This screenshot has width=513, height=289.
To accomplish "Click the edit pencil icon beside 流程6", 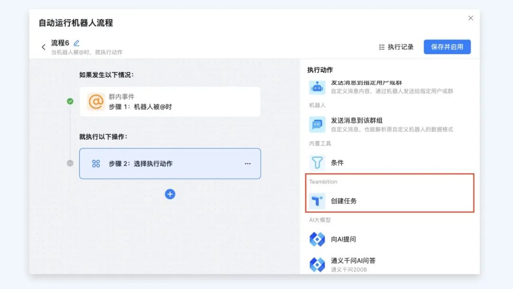I will [76, 43].
